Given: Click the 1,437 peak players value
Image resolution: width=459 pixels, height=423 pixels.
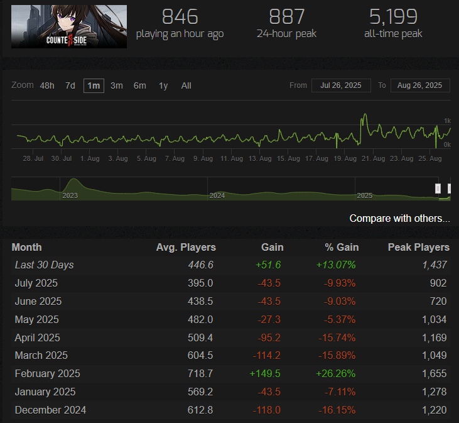Looking at the screenshot, I should coord(435,265).
